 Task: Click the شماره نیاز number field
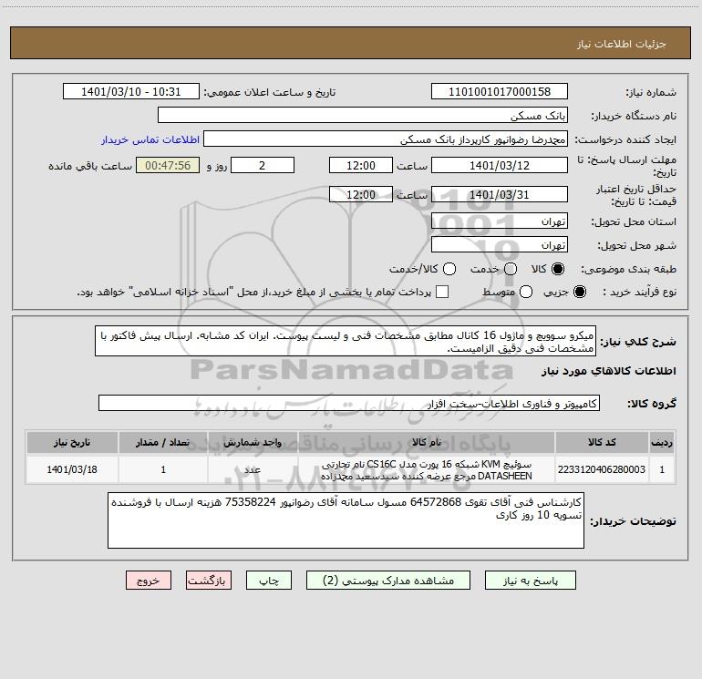click(x=499, y=92)
